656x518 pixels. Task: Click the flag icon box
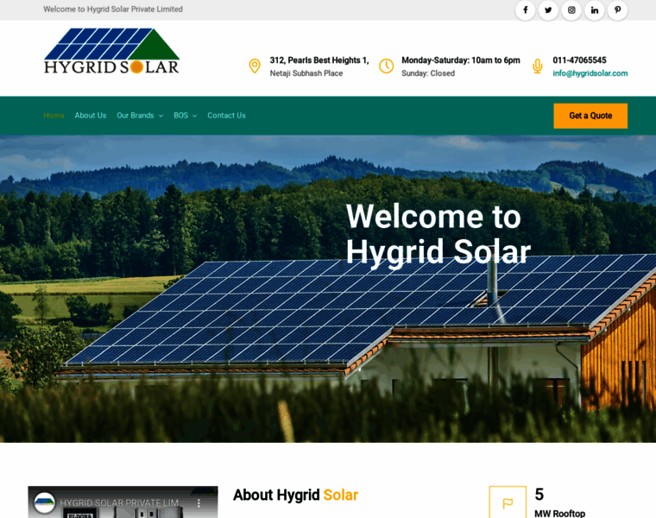[508, 502]
